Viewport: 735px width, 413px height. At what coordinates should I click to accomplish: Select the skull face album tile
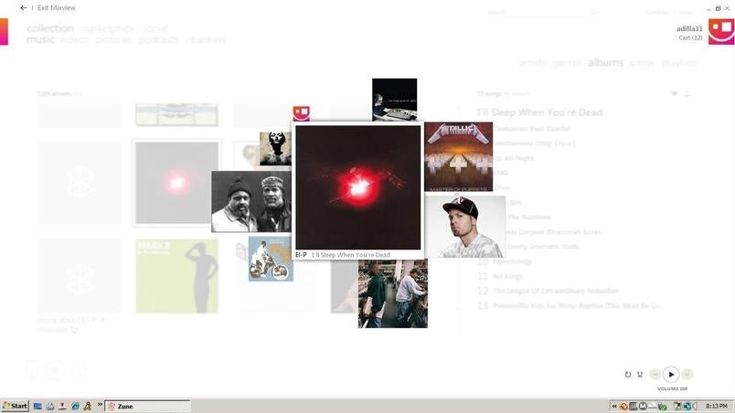coord(275,149)
